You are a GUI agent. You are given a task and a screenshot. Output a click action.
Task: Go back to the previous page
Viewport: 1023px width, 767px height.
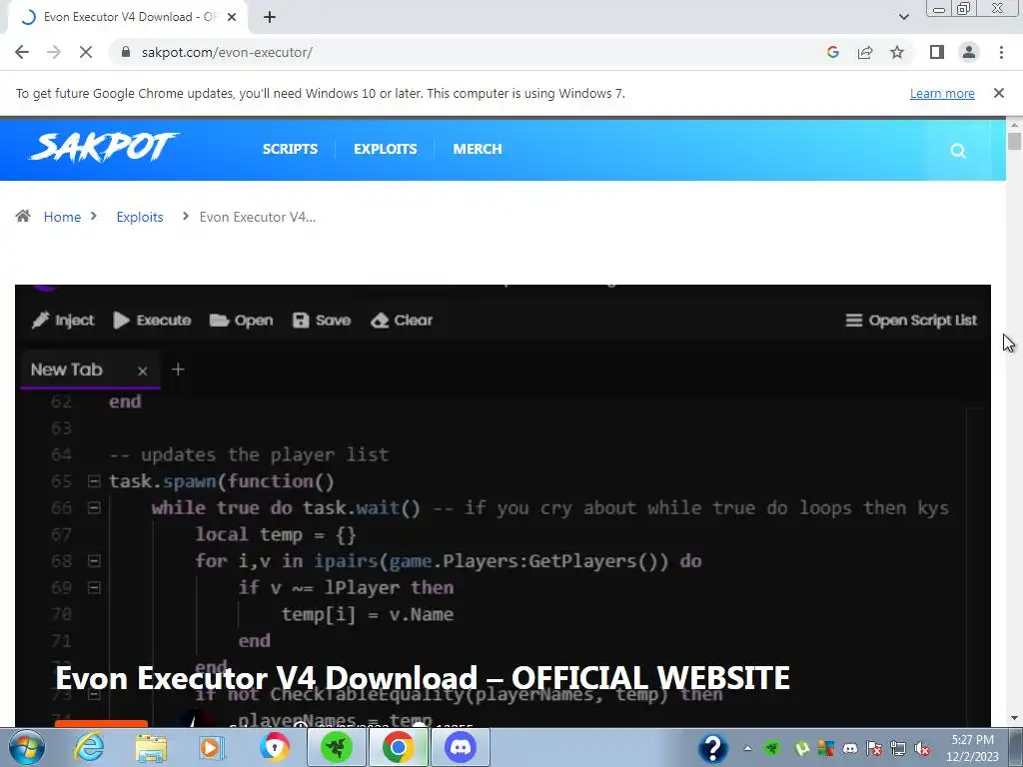click(x=22, y=52)
